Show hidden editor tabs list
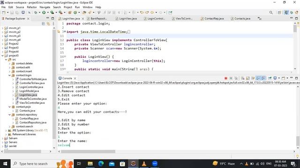 259,19
